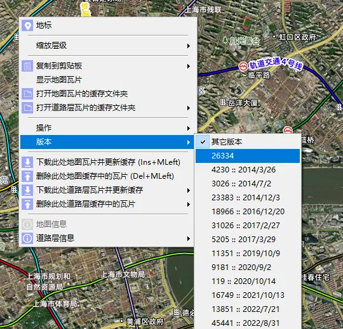
Task: Click the 上海市文物局 map label
Action: [123, 274]
